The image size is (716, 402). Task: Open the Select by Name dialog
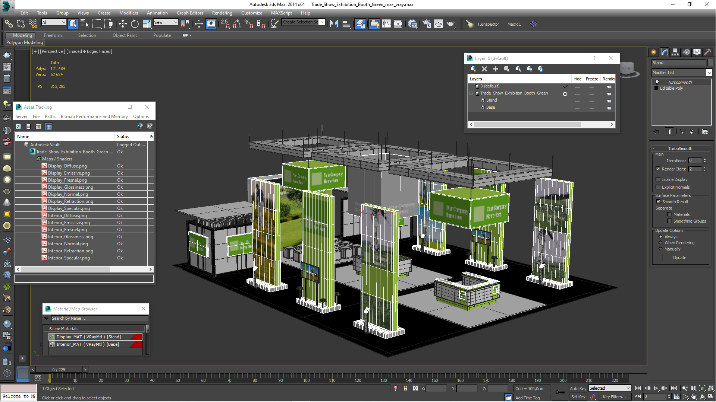(85, 24)
